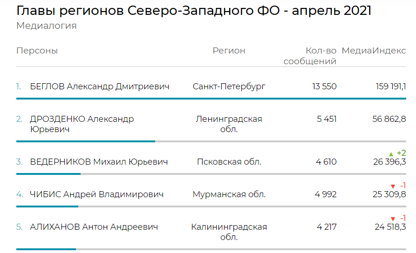Click the МедиаИндекс column header
Screen dimensions: 416x253
point(374,50)
